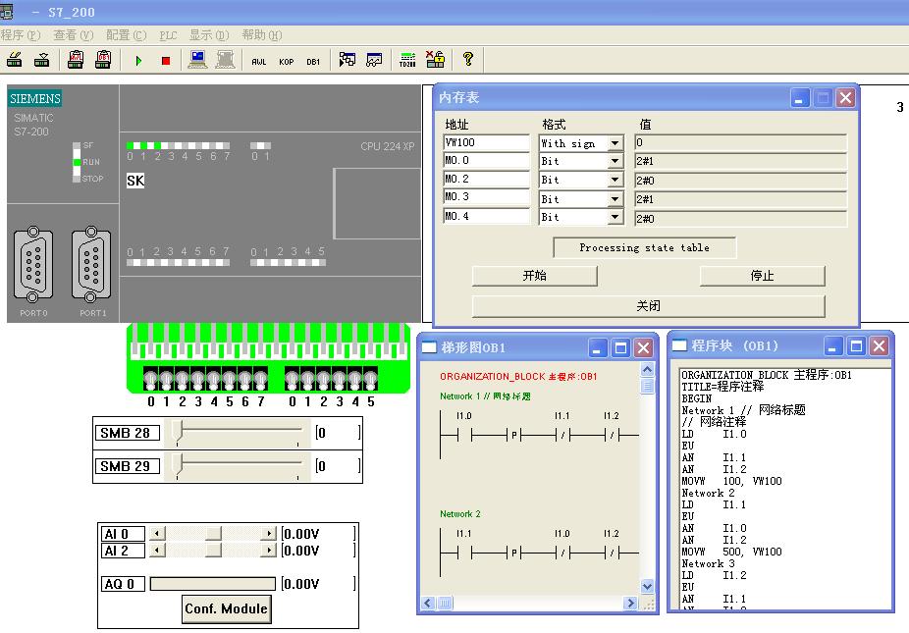Open the AWL program view
The height and width of the screenshot is (633, 909).
pos(258,61)
